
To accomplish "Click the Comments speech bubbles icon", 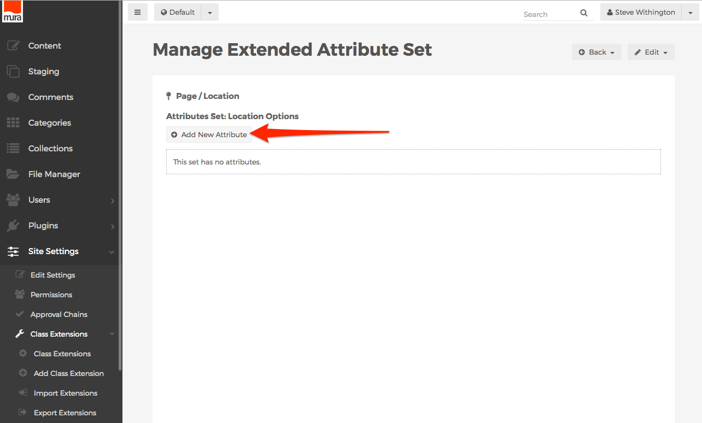I will (x=13, y=97).
